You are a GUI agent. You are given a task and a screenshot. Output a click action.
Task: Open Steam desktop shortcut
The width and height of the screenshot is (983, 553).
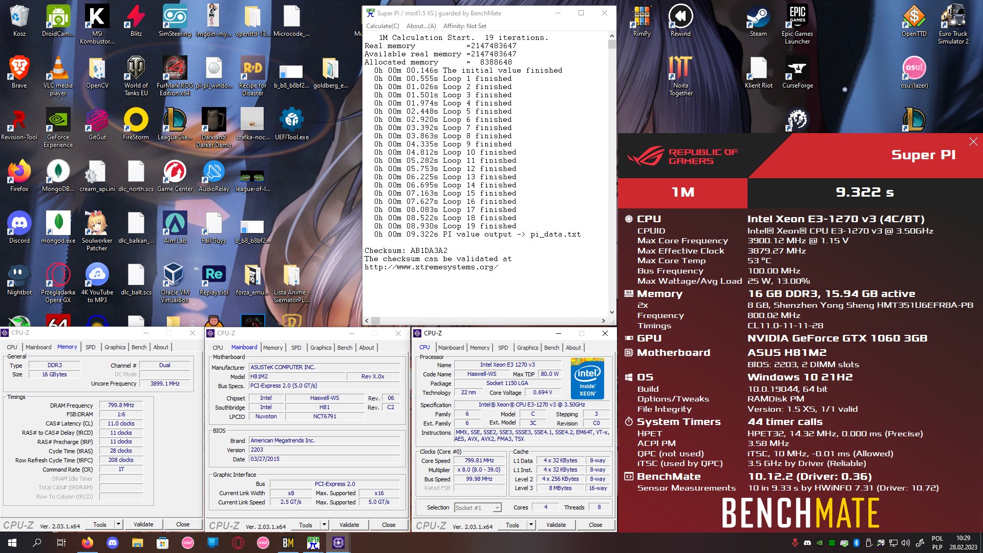tap(758, 20)
